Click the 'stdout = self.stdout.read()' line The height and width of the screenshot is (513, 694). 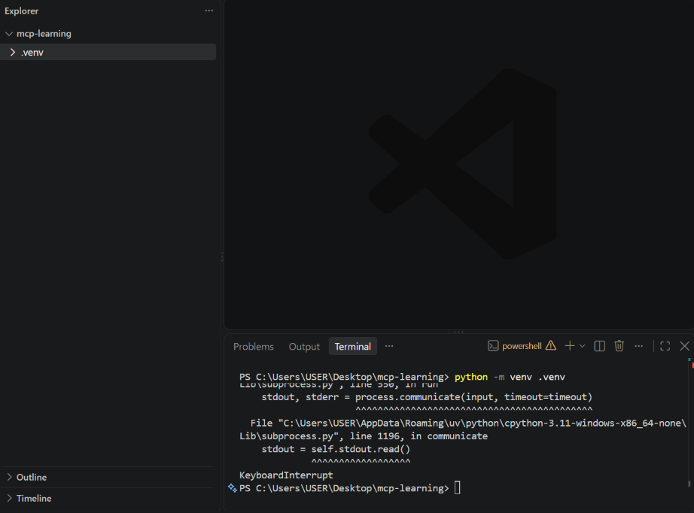(336, 449)
